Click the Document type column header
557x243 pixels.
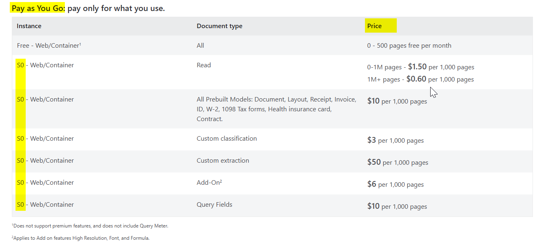coord(219,26)
